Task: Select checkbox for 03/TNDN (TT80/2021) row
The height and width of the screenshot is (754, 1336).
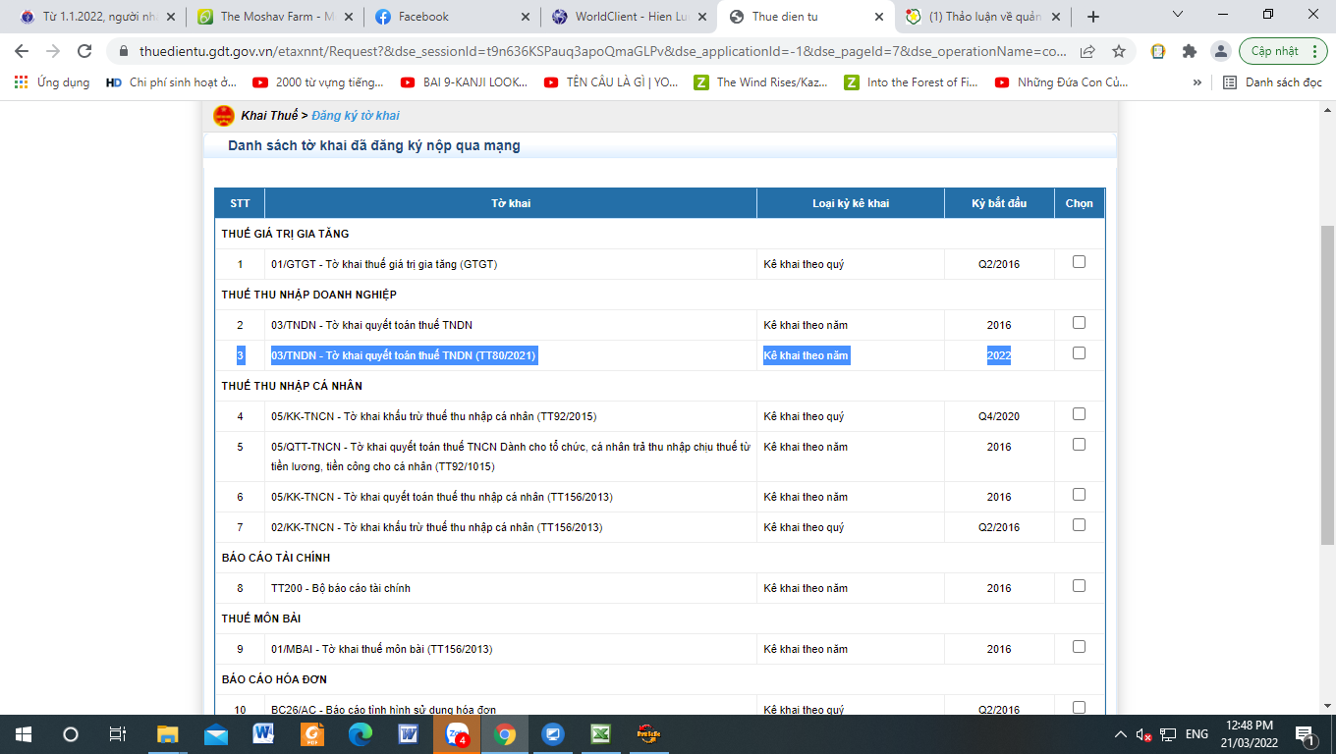Action: [1079, 353]
